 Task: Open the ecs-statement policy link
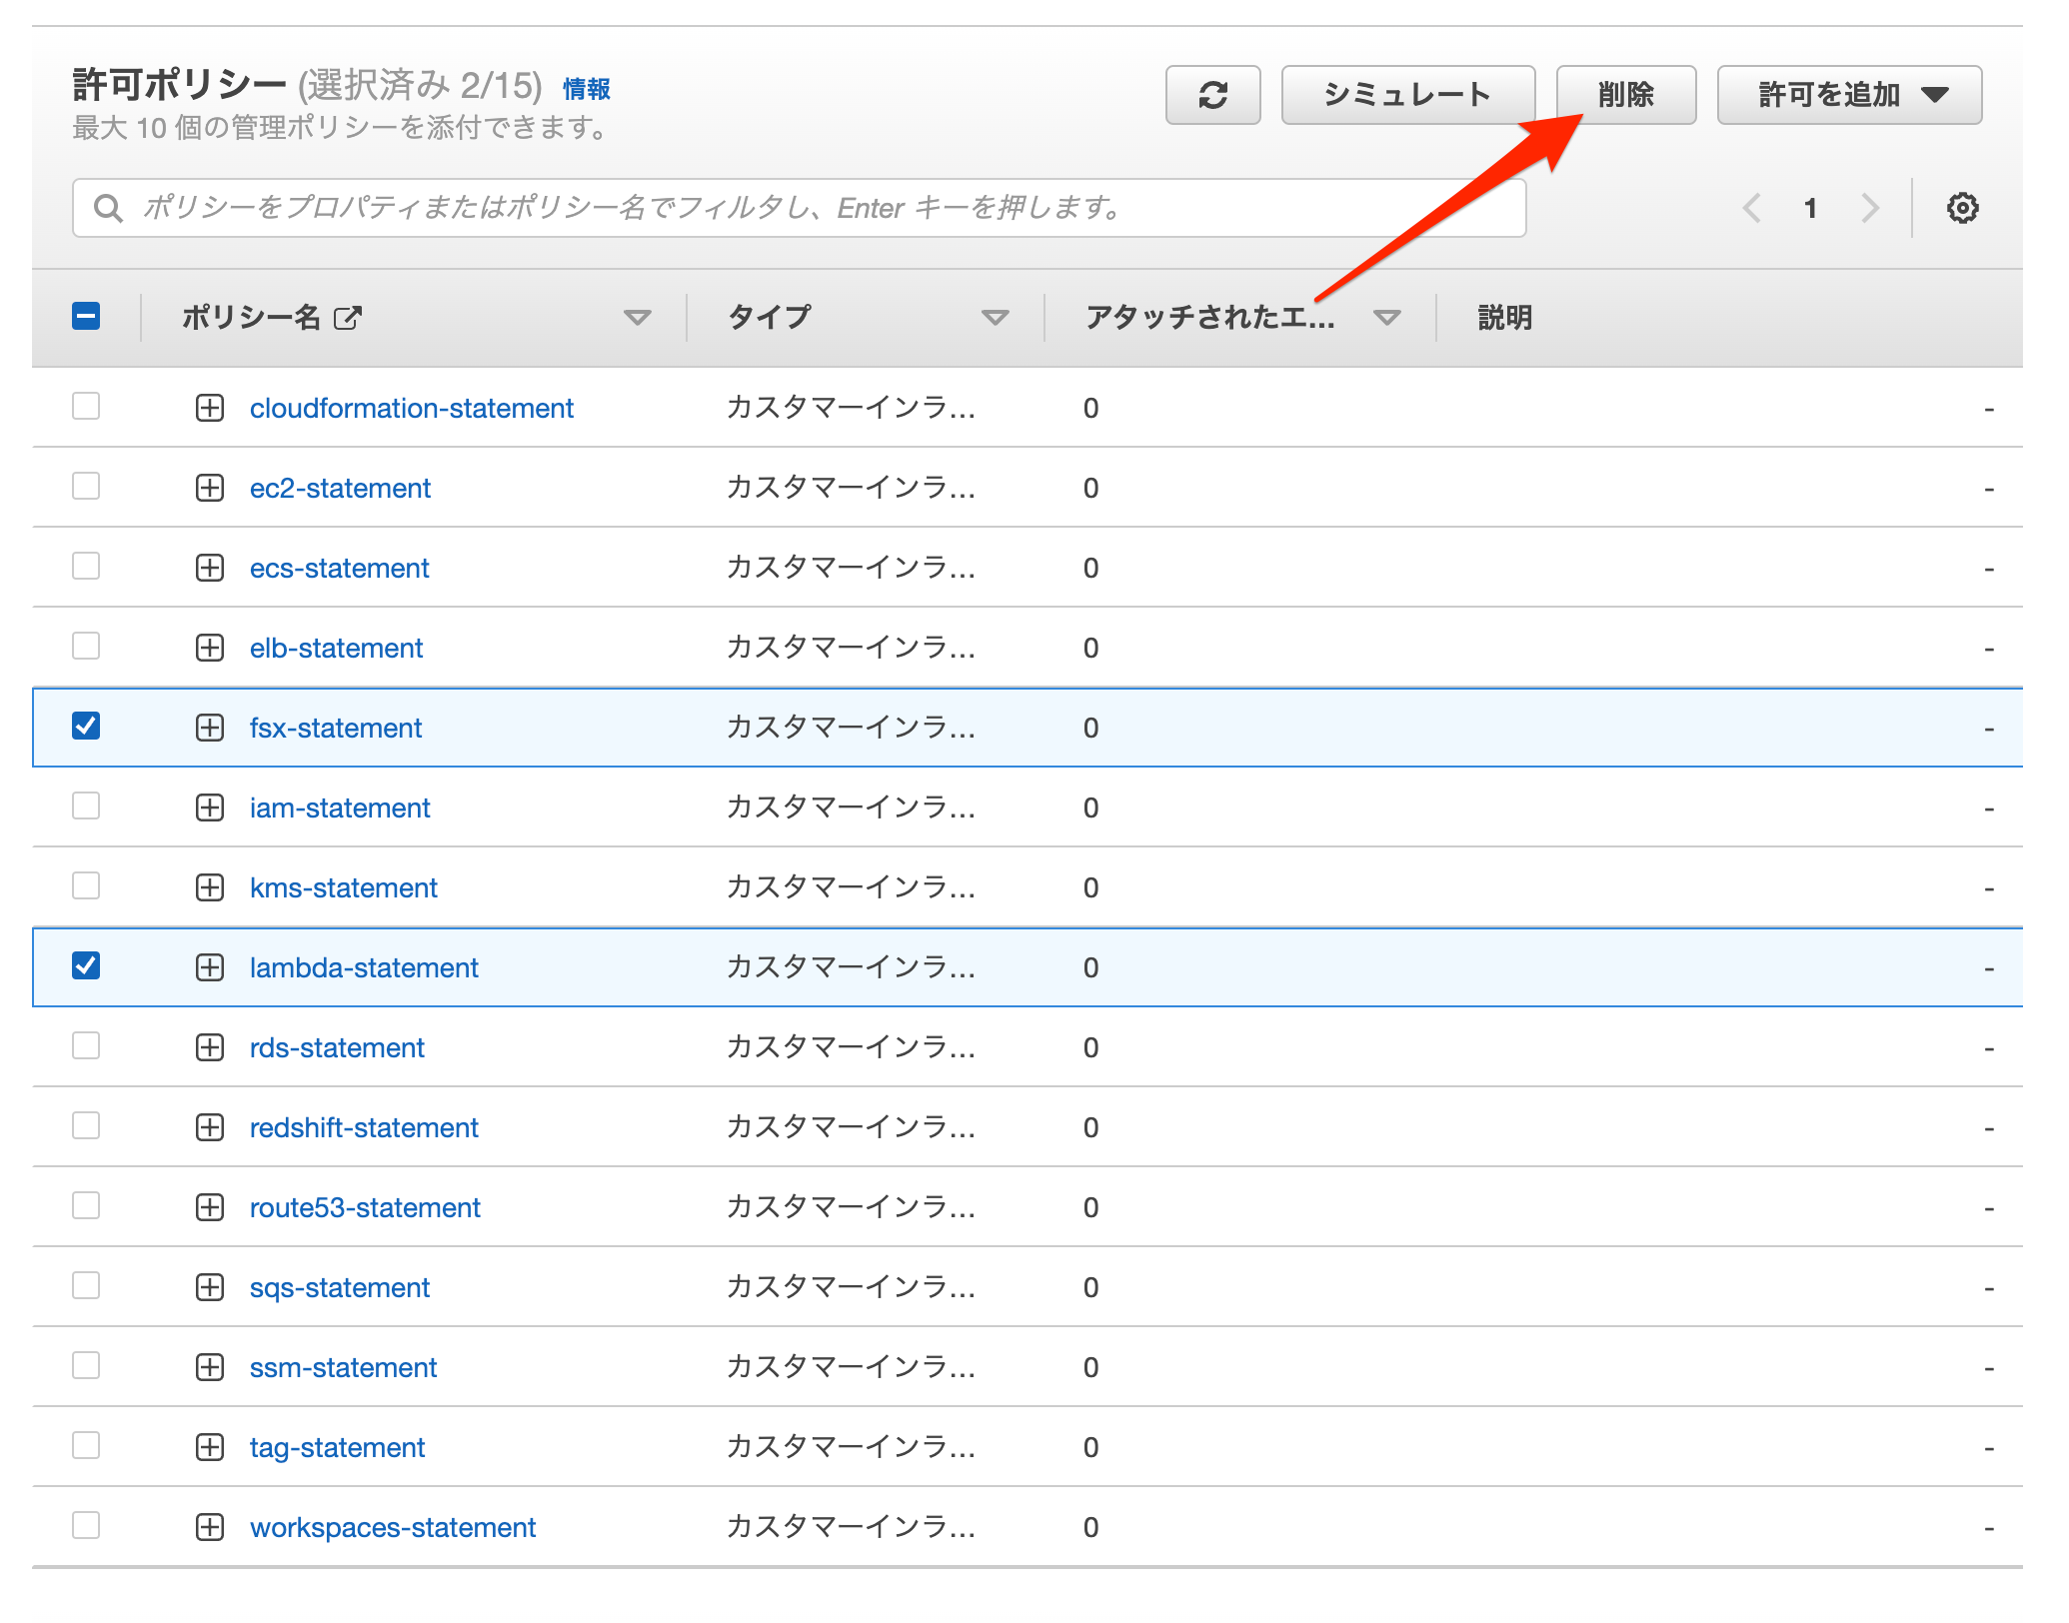click(339, 568)
